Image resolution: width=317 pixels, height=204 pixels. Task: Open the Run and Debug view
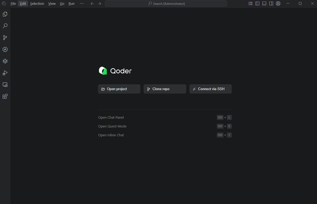(x=5, y=73)
